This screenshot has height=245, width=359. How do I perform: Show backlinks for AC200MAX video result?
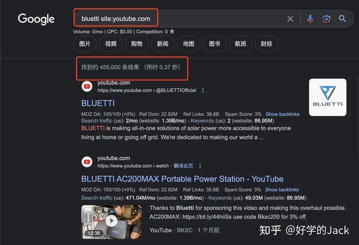[x=282, y=190]
